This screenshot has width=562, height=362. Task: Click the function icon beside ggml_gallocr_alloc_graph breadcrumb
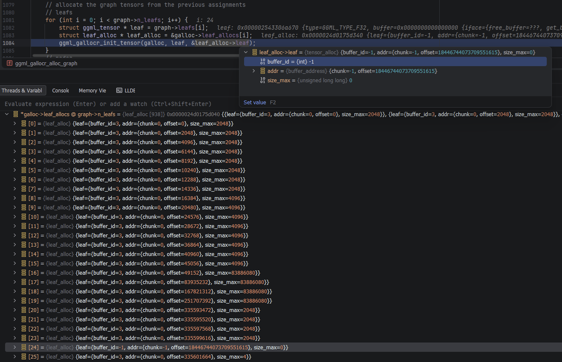pos(9,63)
